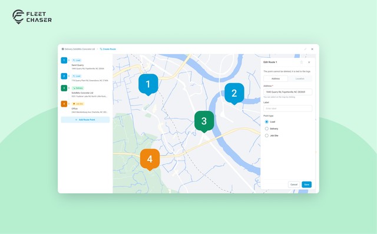Click the pencil edit icon in window header
The image size is (377, 234).
305,49
